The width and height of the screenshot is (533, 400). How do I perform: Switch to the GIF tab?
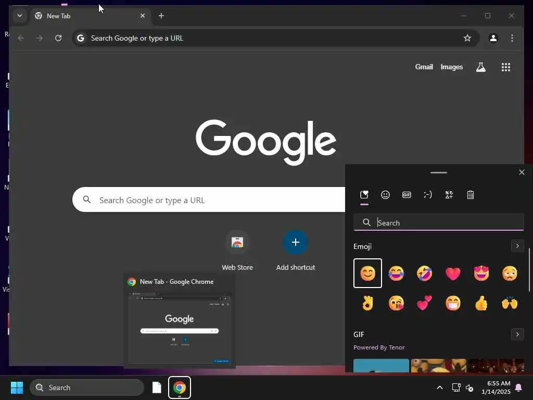407,195
